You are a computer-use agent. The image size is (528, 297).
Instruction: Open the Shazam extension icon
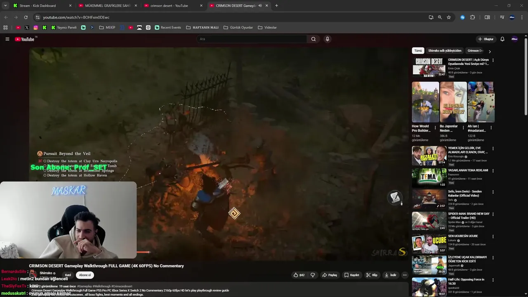point(462,17)
